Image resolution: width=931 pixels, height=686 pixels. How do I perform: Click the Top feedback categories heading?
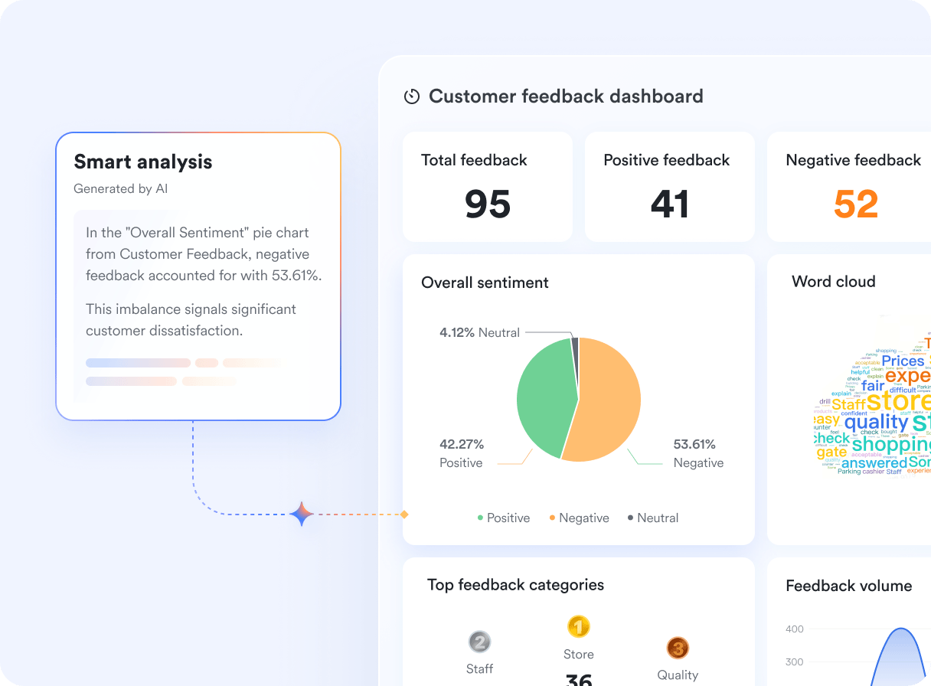point(515,585)
